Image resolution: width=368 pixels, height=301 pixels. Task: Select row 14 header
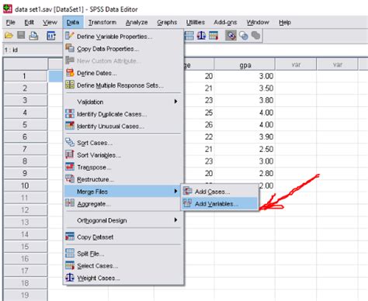click(x=25, y=234)
